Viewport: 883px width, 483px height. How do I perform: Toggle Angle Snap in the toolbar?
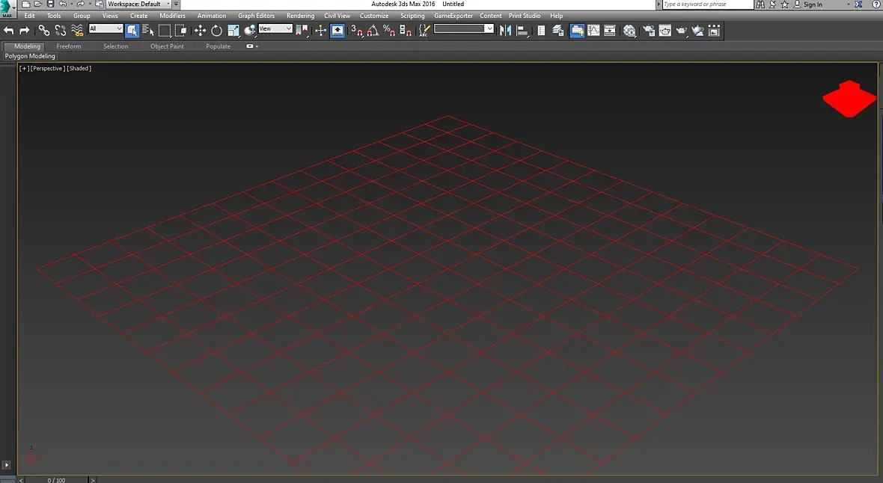click(373, 31)
